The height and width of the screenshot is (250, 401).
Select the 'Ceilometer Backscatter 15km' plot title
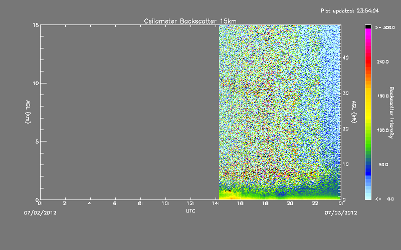pyautogui.click(x=190, y=21)
